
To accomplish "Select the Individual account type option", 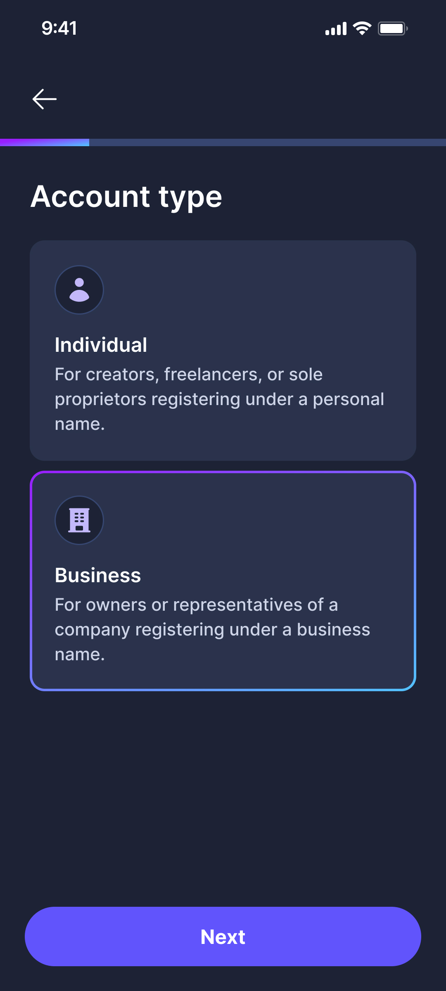I will click(223, 350).
